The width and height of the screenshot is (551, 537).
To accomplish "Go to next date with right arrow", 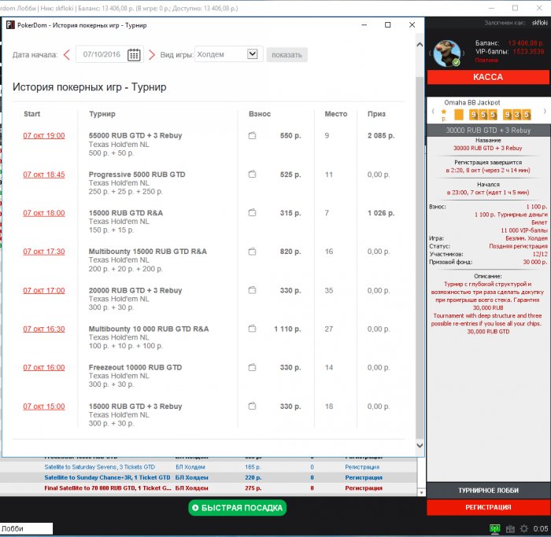I will (x=151, y=55).
